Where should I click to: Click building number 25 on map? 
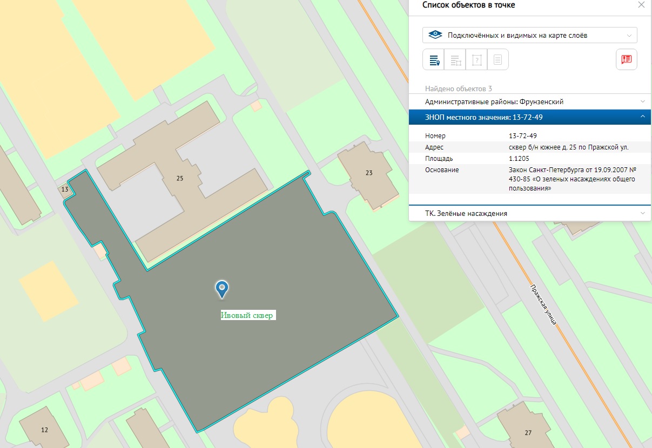tap(180, 178)
